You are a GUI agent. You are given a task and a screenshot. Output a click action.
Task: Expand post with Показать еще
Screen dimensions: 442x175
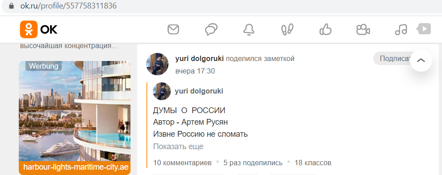pyautogui.click(x=178, y=147)
